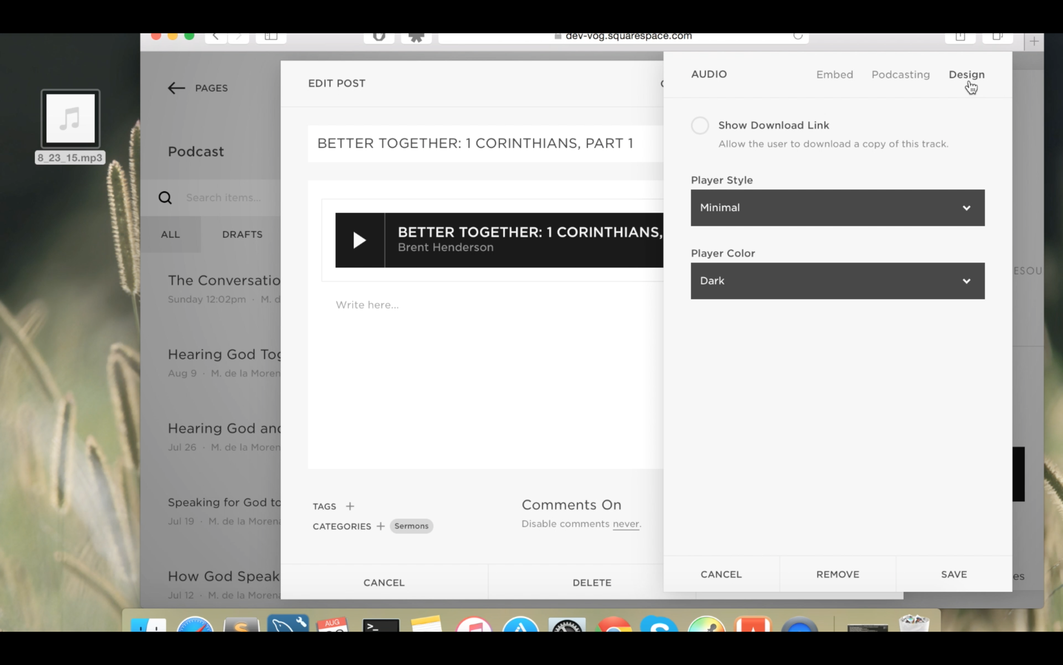Show all tabs with the tab overview icon
Image resolution: width=1063 pixels, height=665 pixels.
(998, 37)
